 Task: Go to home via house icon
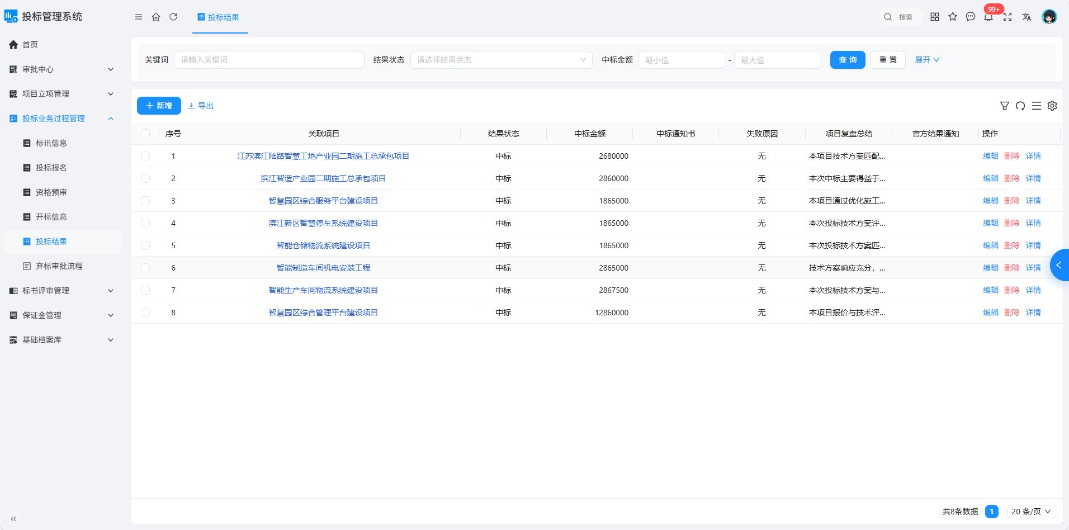pyautogui.click(x=156, y=17)
